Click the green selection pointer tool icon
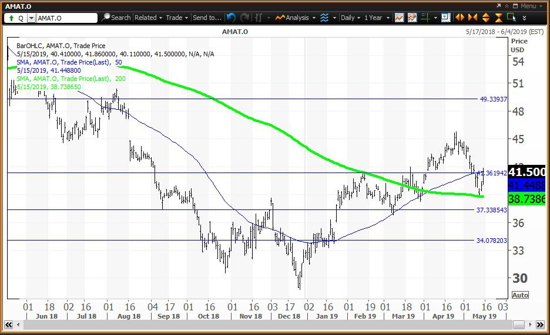Image resolution: width=550 pixels, height=335 pixels. pyautogui.click(x=511, y=17)
